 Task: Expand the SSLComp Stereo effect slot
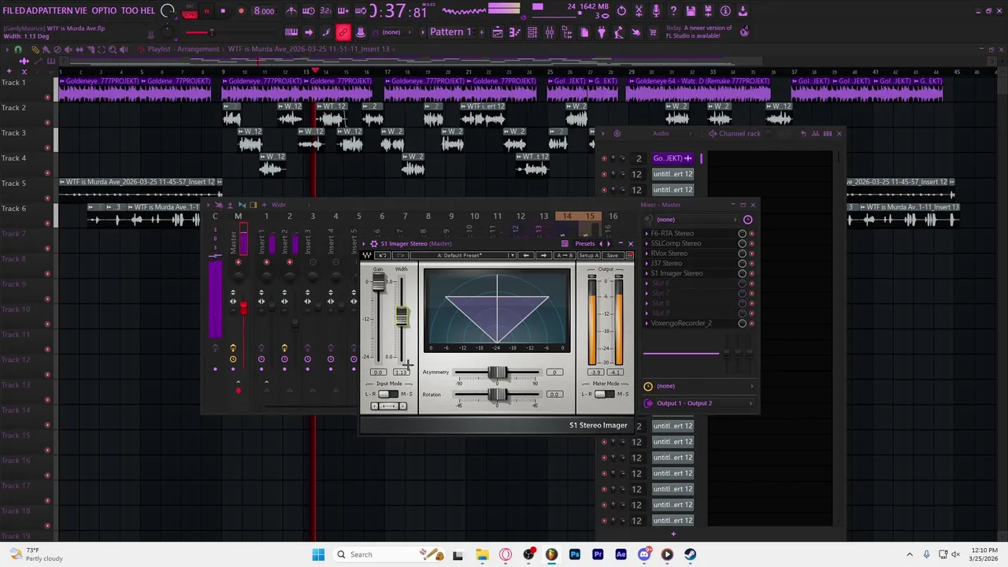click(x=647, y=243)
